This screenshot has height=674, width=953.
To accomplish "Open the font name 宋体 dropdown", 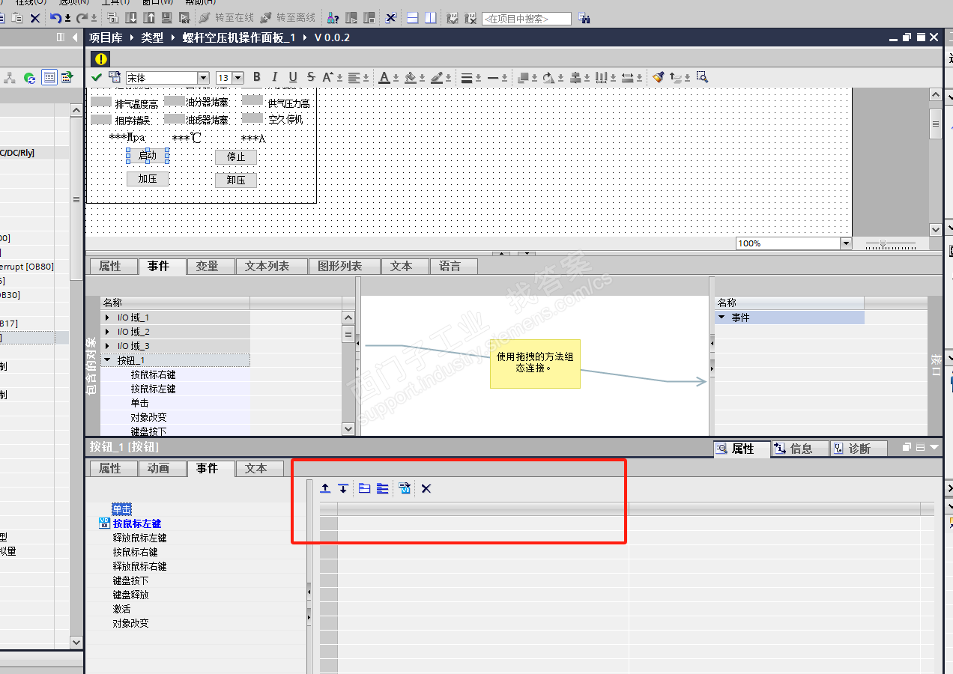I will pyautogui.click(x=203, y=78).
